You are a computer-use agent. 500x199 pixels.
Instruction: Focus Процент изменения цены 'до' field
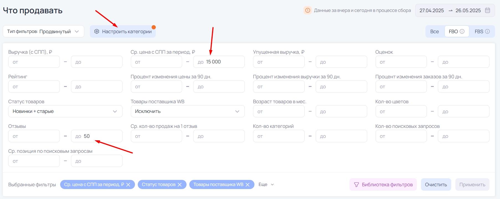pos(219,87)
